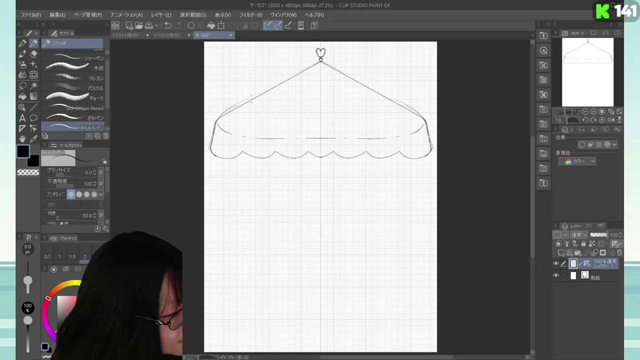The height and width of the screenshot is (360, 640).
Task: Click the New document icon
Action: coord(129,25)
